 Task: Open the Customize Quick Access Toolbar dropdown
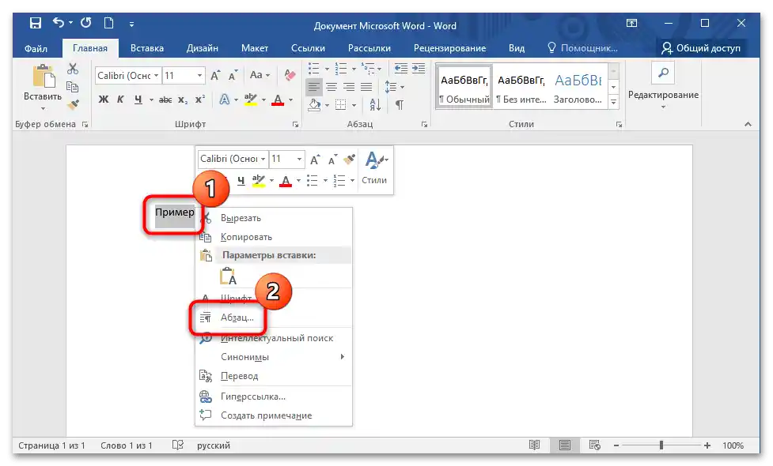[131, 24]
